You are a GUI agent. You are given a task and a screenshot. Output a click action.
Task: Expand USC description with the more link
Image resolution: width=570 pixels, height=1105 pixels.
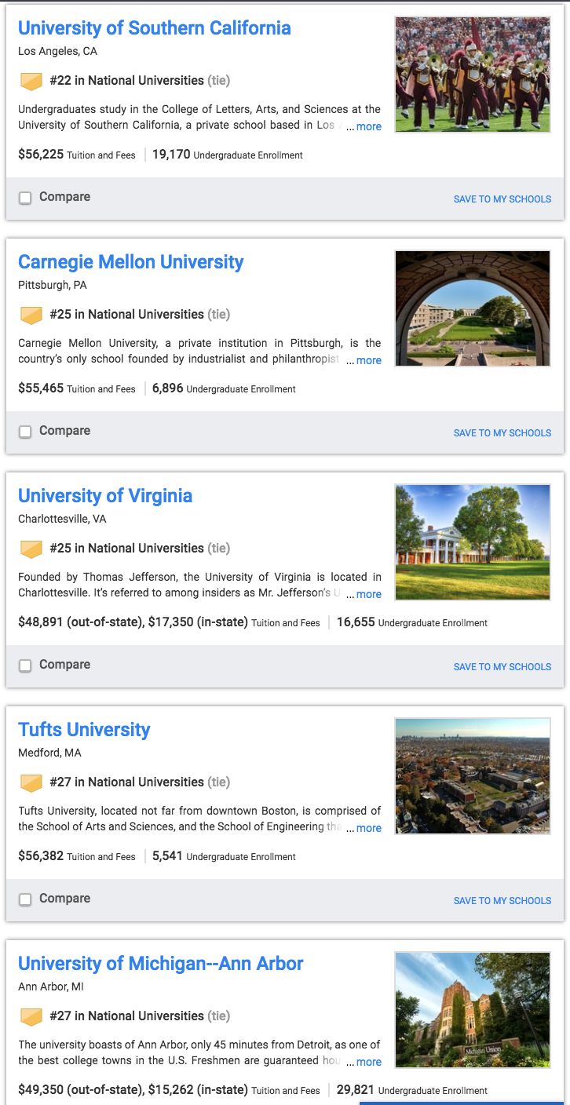[x=368, y=126]
